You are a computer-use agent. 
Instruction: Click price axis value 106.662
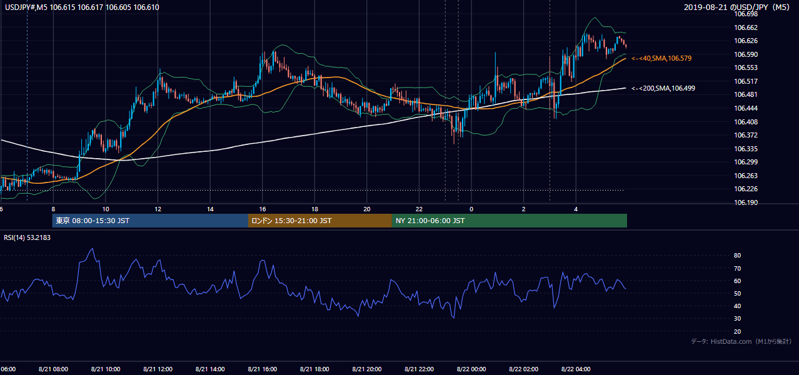pos(746,27)
